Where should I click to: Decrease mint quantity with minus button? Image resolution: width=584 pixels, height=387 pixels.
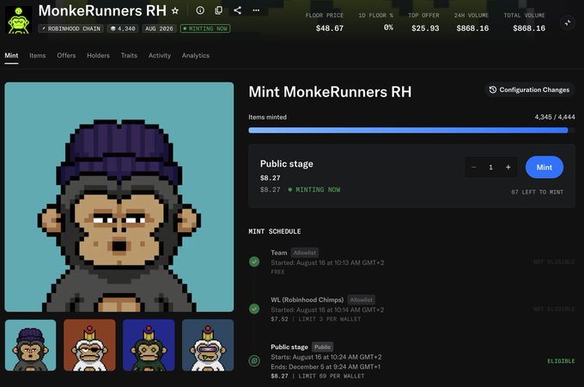tap(474, 167)
